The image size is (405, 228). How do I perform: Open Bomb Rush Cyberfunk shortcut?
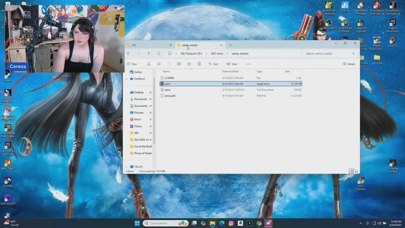tap(329, 8)
